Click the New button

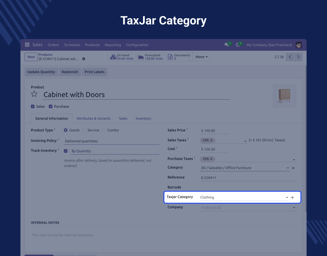tap(31, 57)
